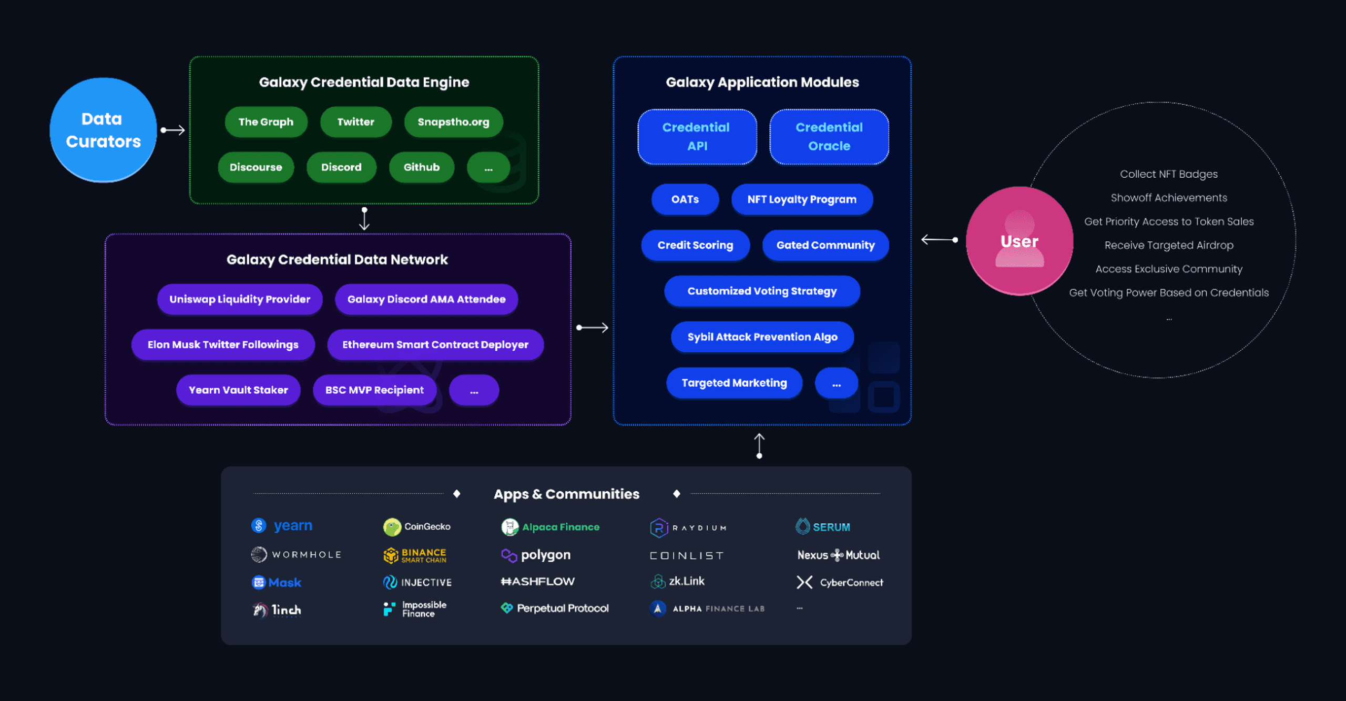This screenshot has height=701, width=1346.
Task: Select the Nexus Mutual logo
Action: point(839,555)
